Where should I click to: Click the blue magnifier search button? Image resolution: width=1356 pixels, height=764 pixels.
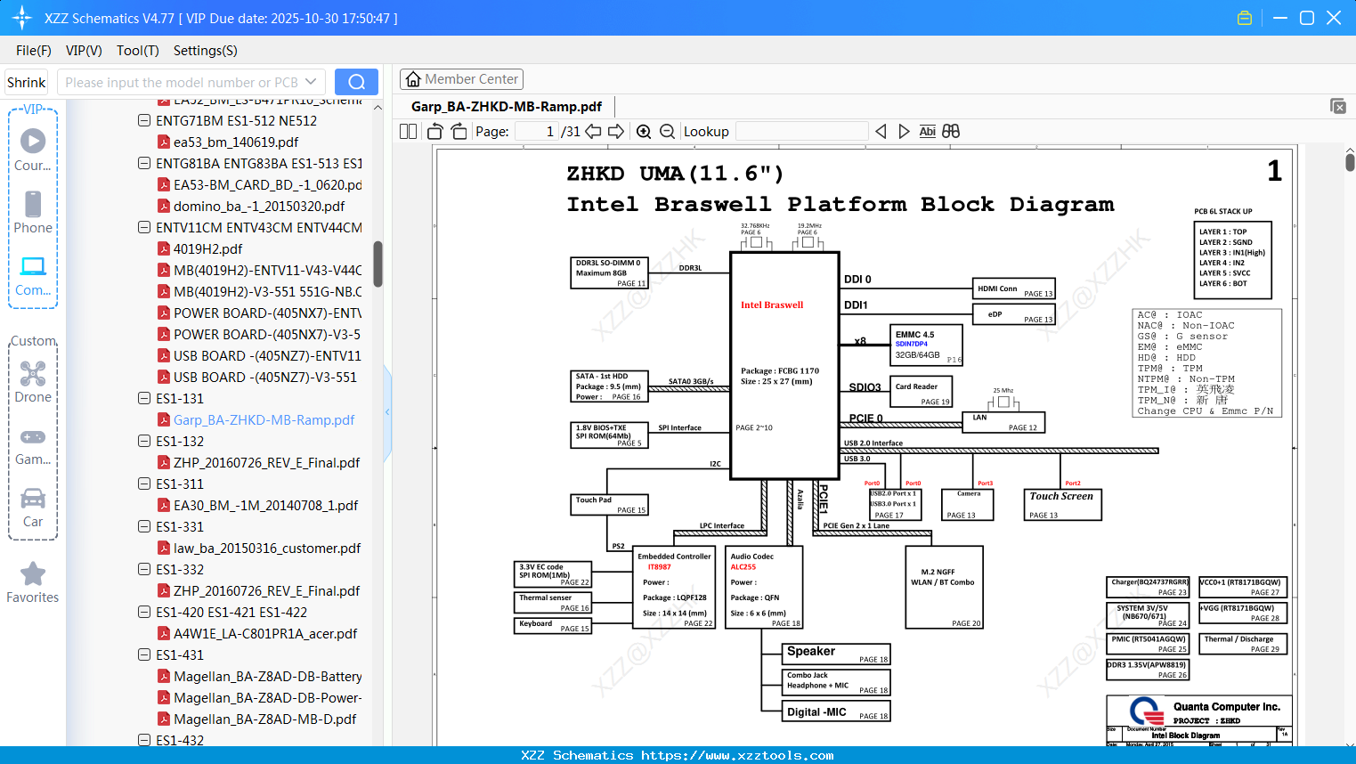point(356,82)
